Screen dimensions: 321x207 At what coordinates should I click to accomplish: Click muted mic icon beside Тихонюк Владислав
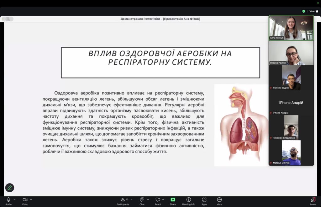click(271, 138)
